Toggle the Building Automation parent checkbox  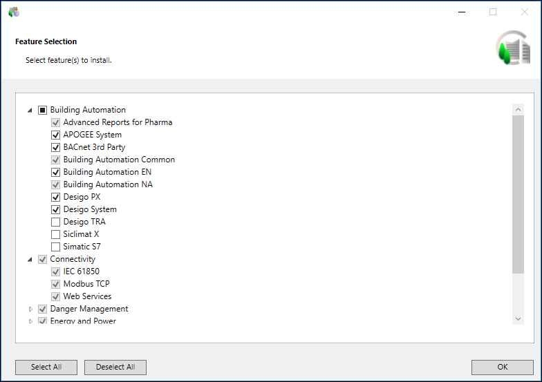click(x=43, y=110)
